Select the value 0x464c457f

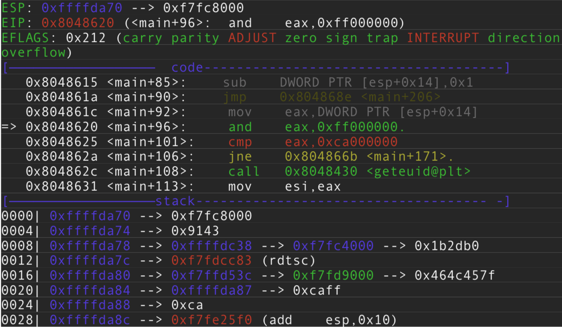coord(454,275)
